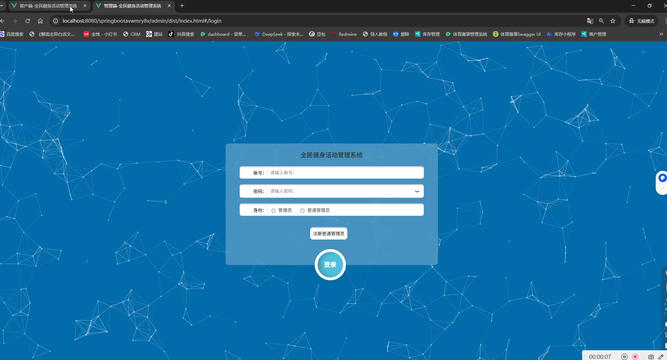Image resolution: width=667 pixels, height=360 pixels.
Task: Take a screenshot with the camera icon
Action: pos(651,357)
